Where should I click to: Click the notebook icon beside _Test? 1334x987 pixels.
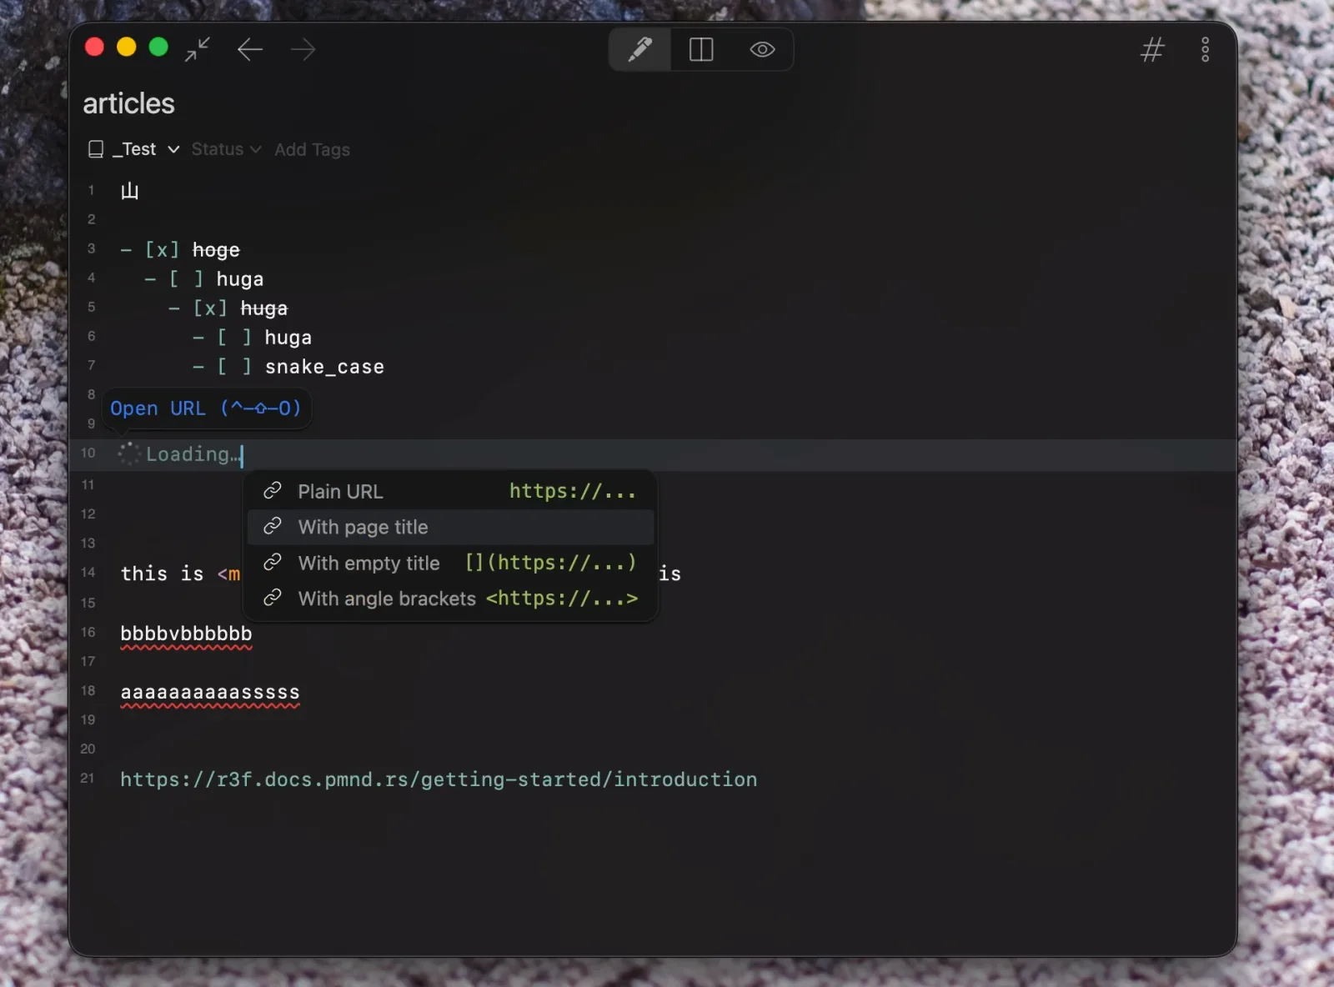click(x=96, y=149)
